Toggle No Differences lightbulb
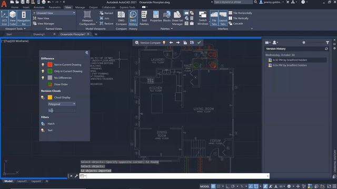Screen dimensions: 337x189 (43, 78)
